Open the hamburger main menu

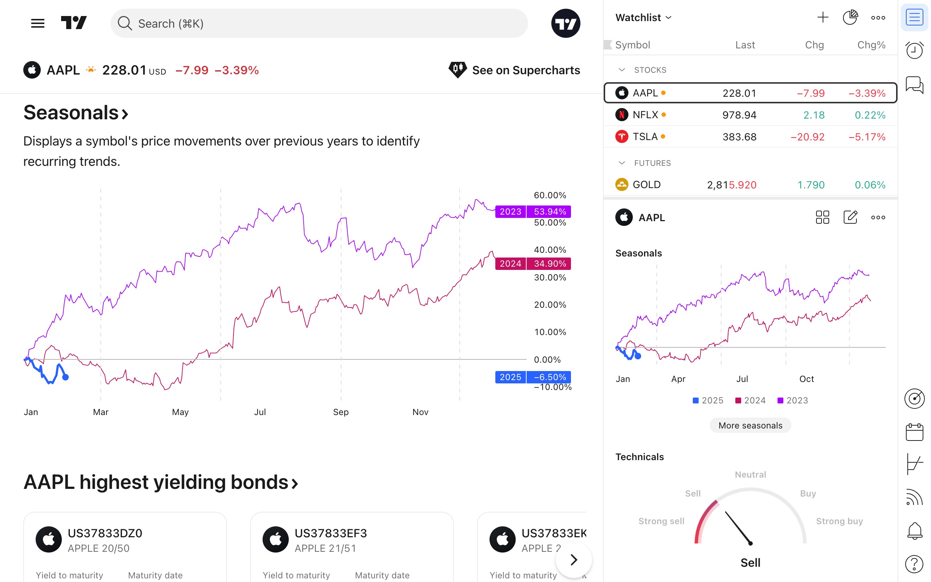click(x=38, y=24)
